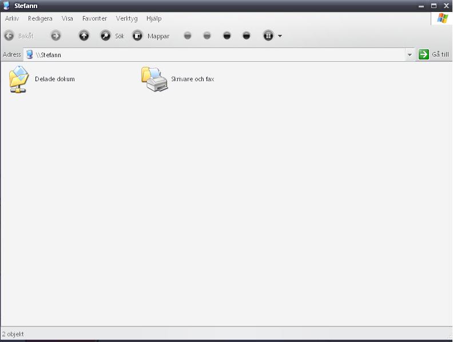
Task: Open the Favoriter menu
Action: 94,18
